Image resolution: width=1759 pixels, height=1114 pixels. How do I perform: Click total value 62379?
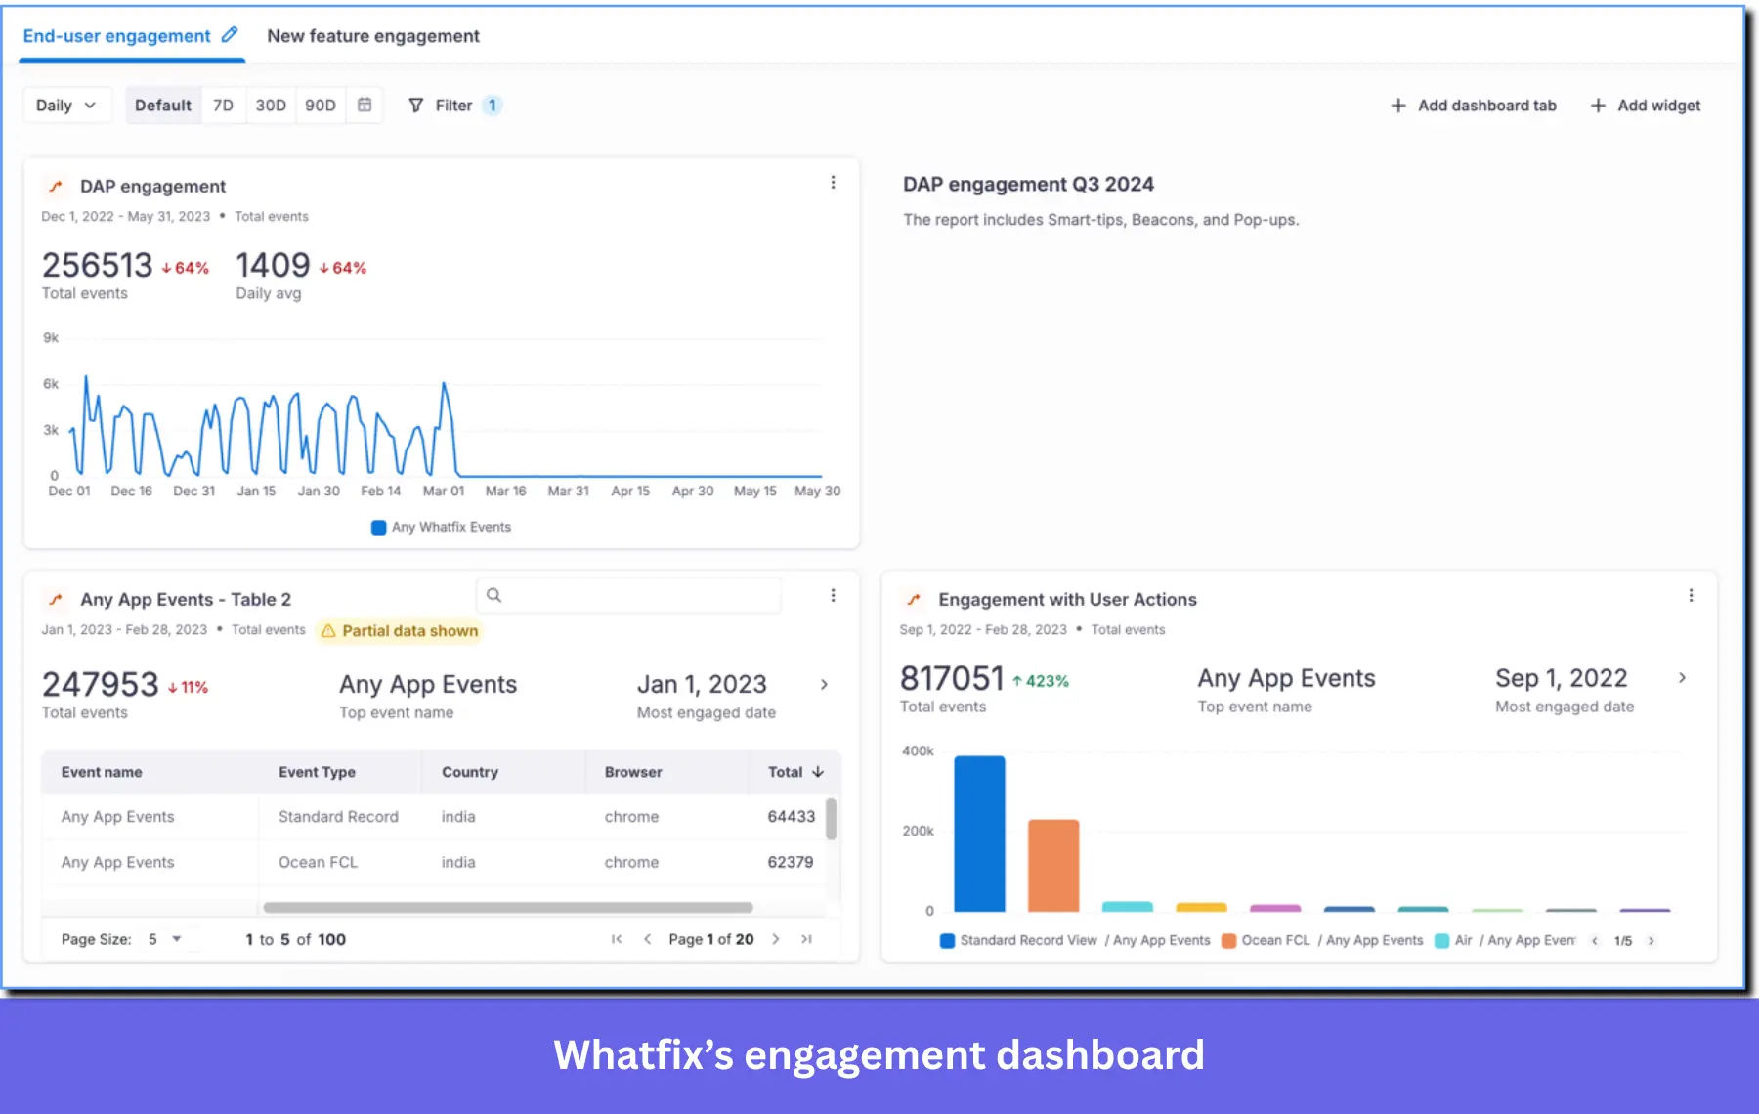791,863
